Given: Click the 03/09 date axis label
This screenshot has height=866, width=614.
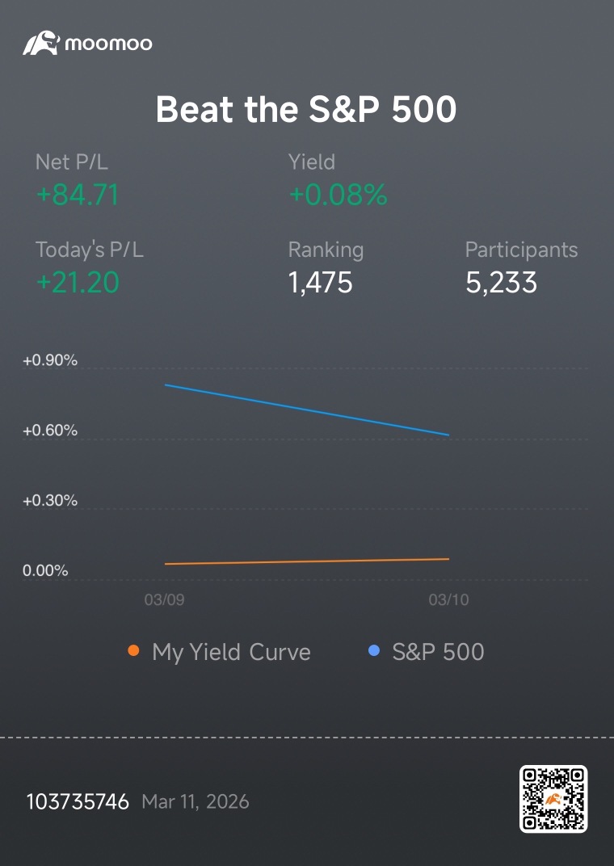Looking at the screenshot, I should 164,599.
